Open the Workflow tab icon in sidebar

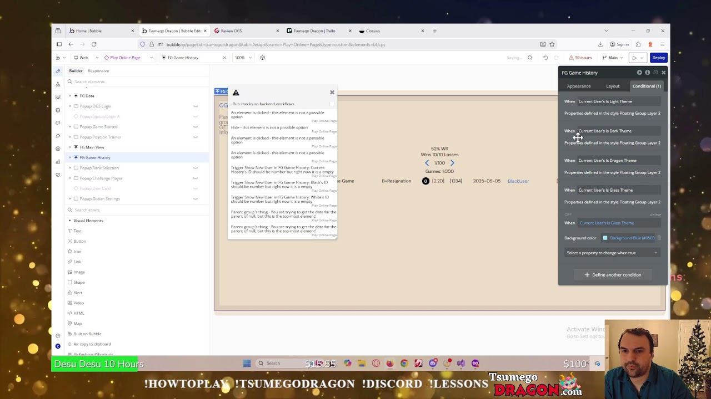click(58, 84)
